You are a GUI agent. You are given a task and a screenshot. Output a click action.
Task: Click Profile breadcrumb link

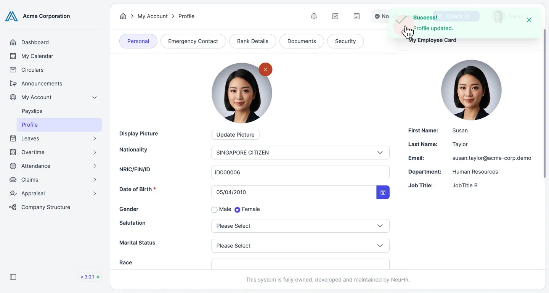click(x=186, y=16)
